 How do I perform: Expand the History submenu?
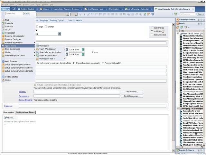[18, 52]
